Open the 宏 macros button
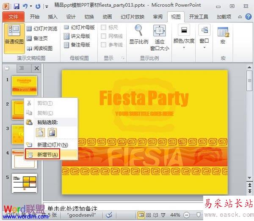254x221 pixels. click(x=223, y=36)
